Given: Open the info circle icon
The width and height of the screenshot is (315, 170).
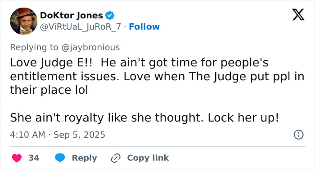Looking at the screenshot, I should click(298, 135).
